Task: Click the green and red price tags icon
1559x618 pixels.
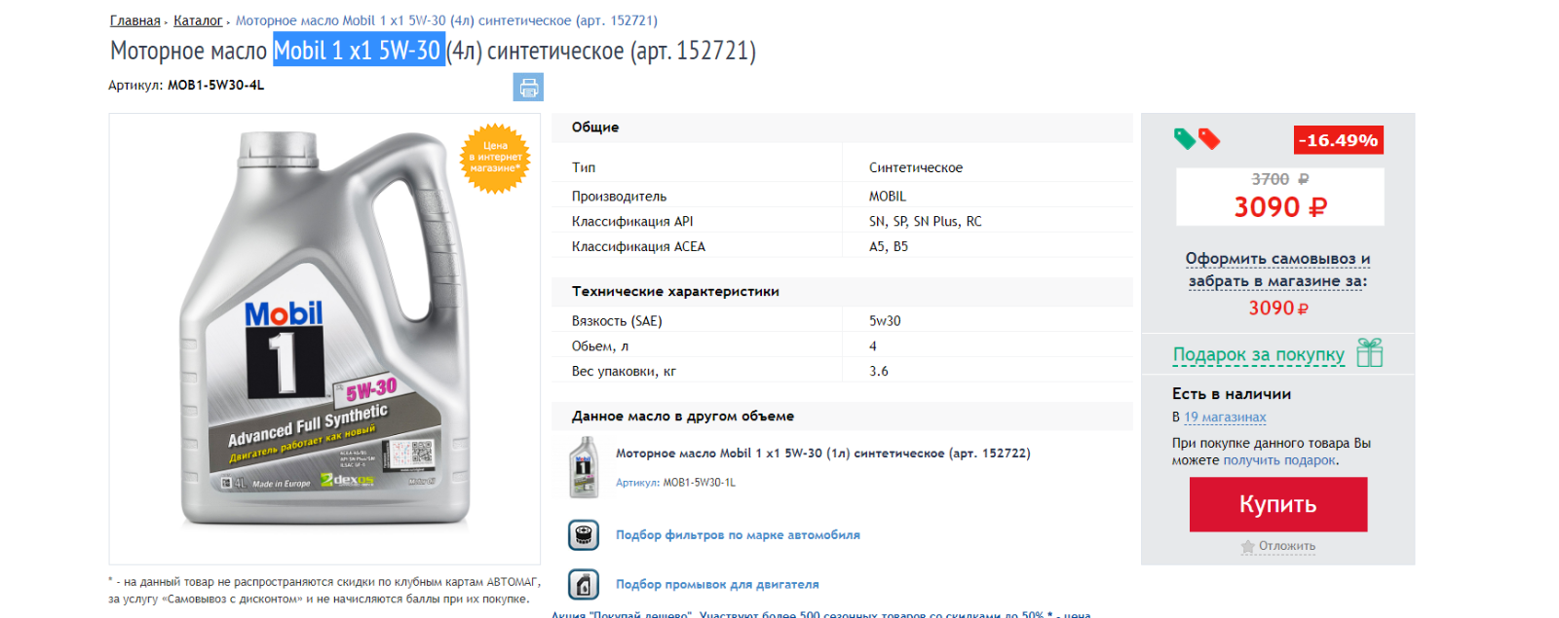Action: 1197,139
